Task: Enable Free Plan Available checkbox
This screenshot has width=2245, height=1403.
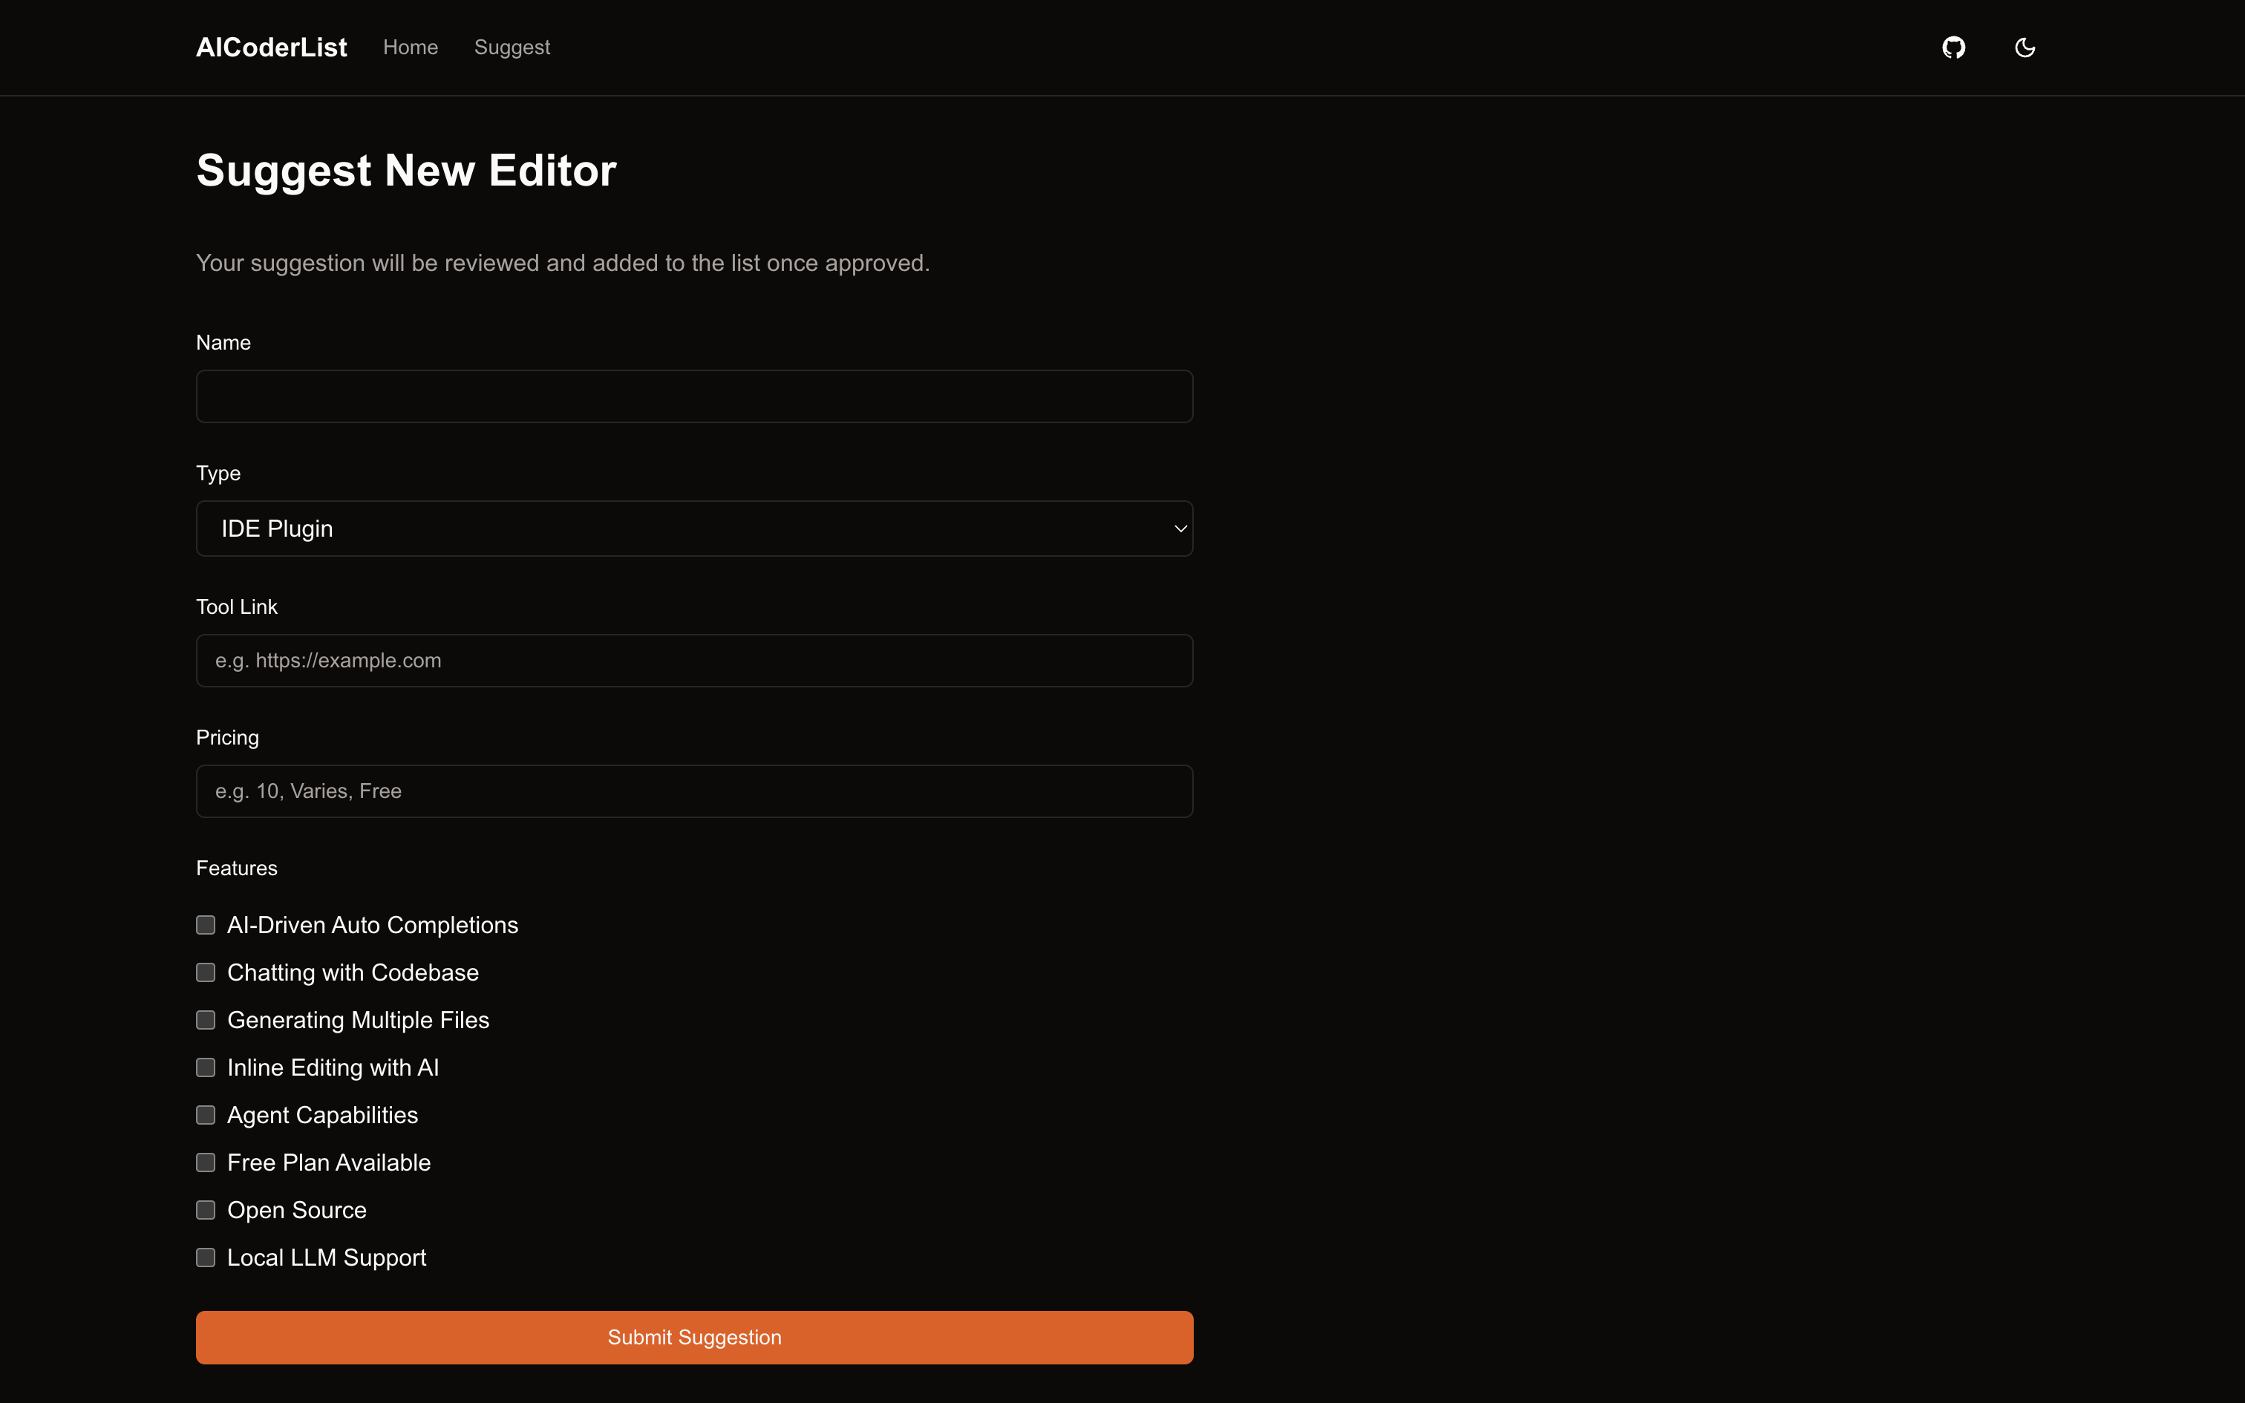Action: pyautogui.click(x=206, y=1162)
